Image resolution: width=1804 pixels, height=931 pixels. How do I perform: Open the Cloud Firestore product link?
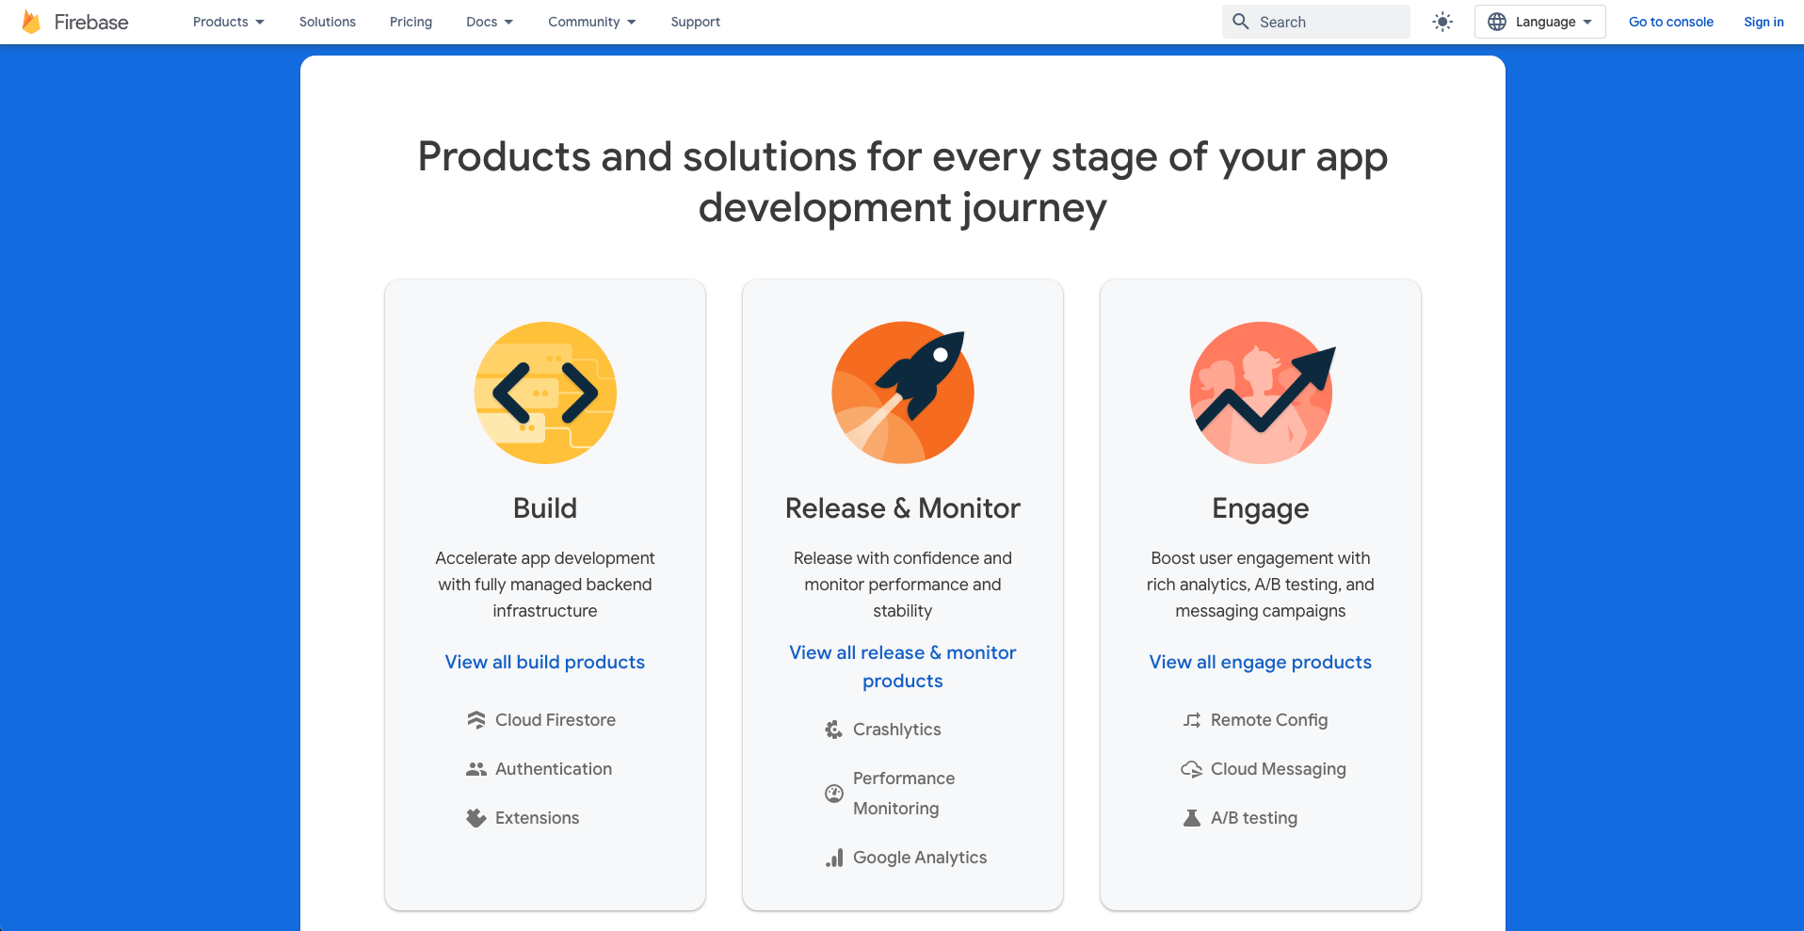[x=556, y=720]
